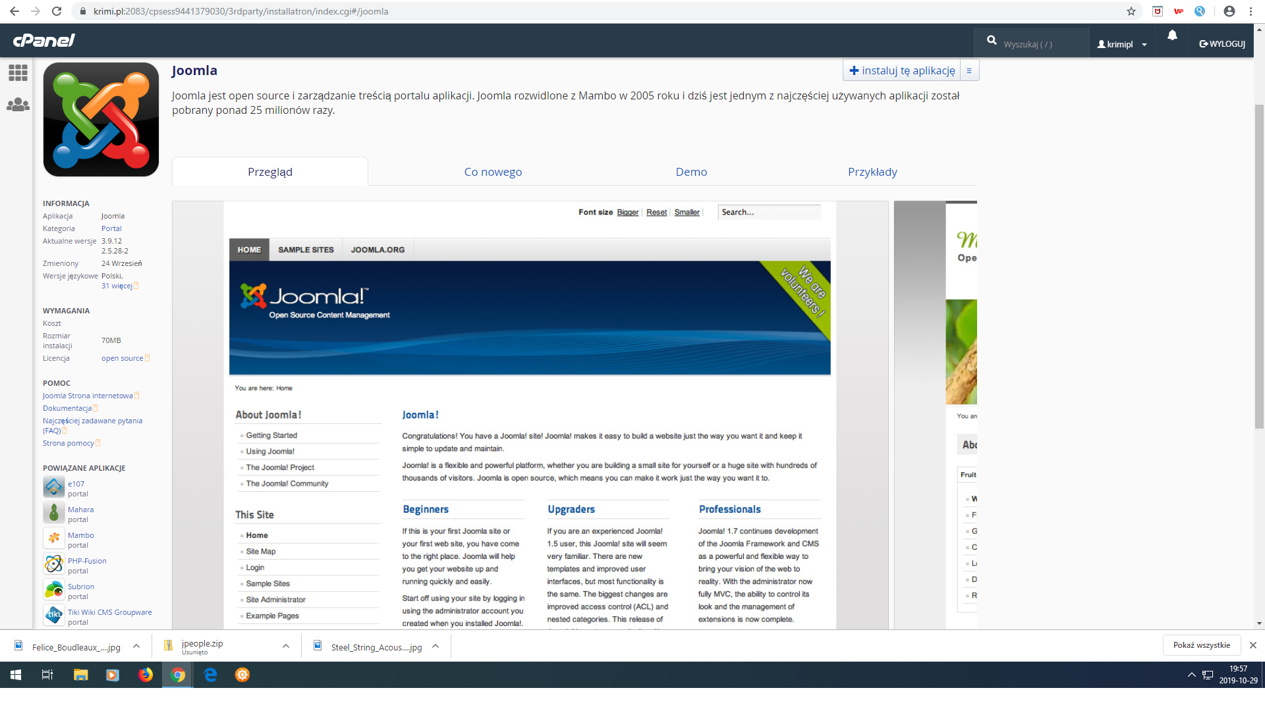Image resolution: width=1265 pixels, height=711 pixels.
Task: Click the Wyszukaj search field
Action: pos(1038,44)
